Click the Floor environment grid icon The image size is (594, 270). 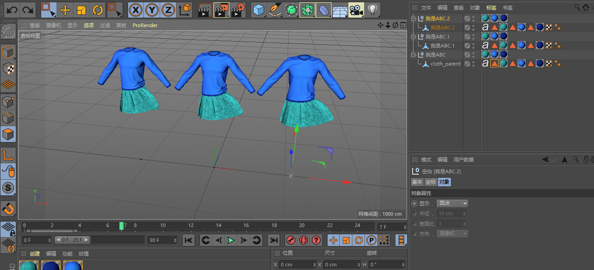click(340, 10)
